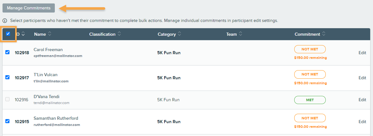Click D'Vana Tendi's MET badge
373x136 pixels.
click(310, 100)
